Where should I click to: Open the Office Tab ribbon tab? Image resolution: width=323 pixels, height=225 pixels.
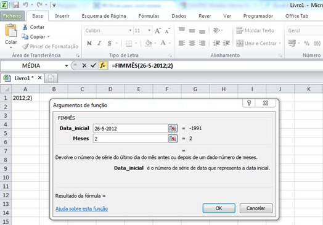[x=297, y=16]
